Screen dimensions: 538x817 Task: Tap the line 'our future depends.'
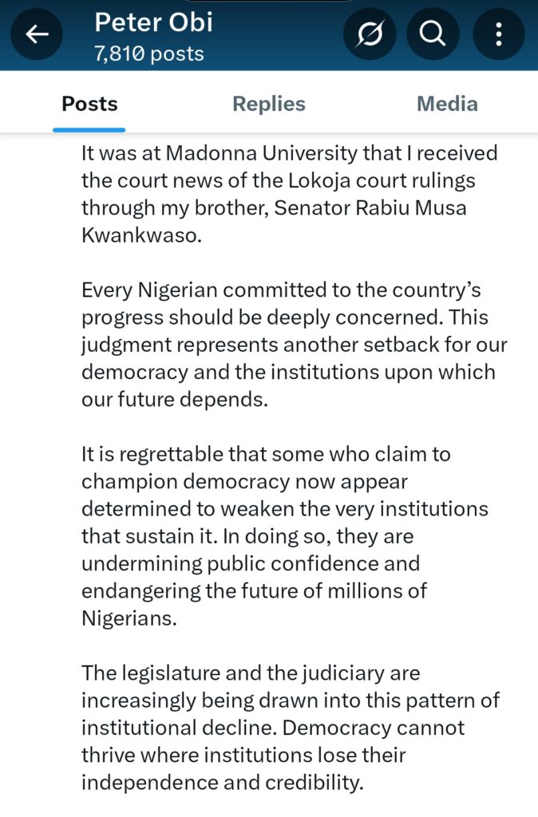pyautogui.click(x=175, y=400)
